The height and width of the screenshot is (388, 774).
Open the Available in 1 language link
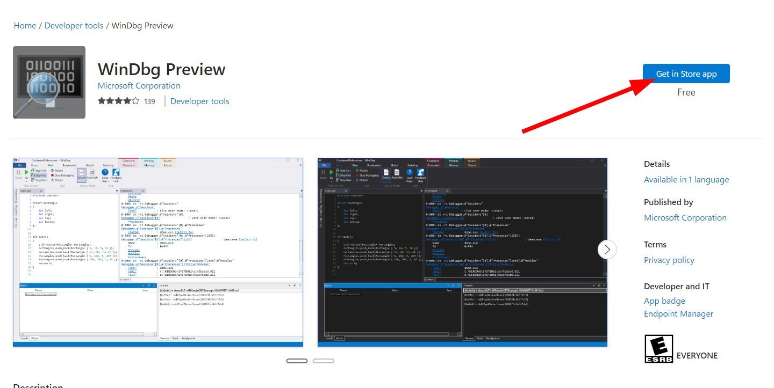point(686,180)
